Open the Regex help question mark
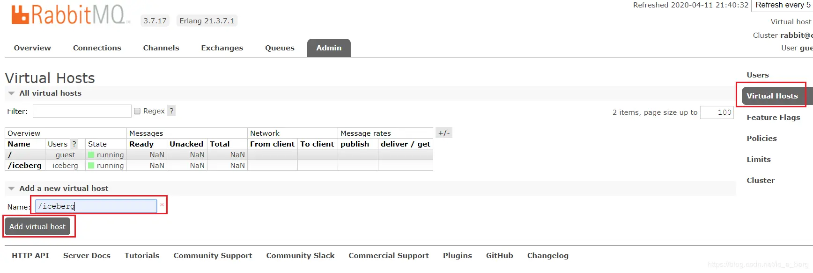Viewport: 813px width, 273px height. click(x=171, y=111)
